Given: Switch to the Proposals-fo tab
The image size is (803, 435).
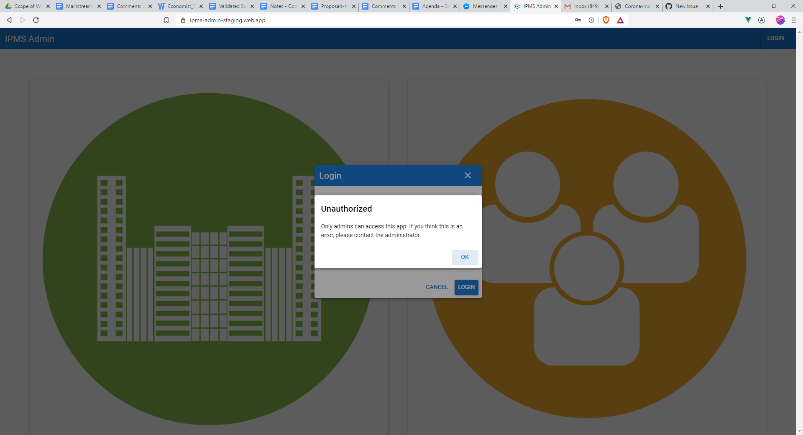Looking at the screenshot, I should click(333, 6).
